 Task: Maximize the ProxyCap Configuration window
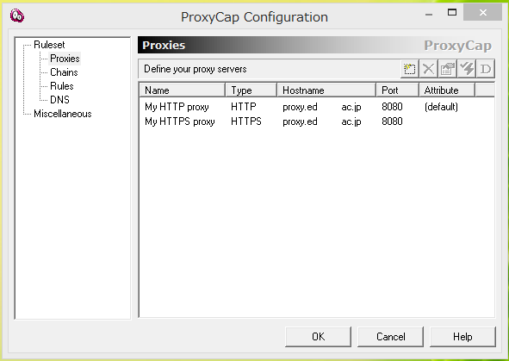pos(452,13)
